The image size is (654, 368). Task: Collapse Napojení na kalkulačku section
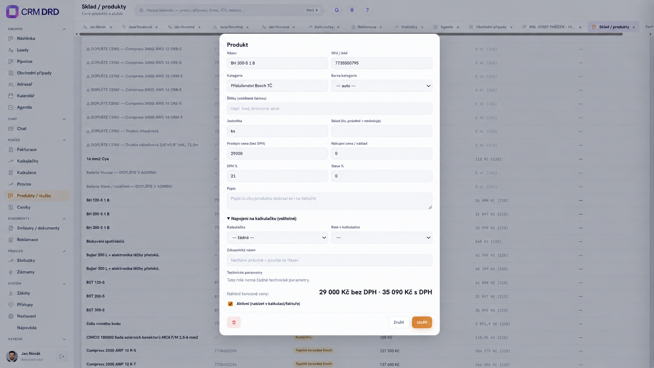pos(262,219)
